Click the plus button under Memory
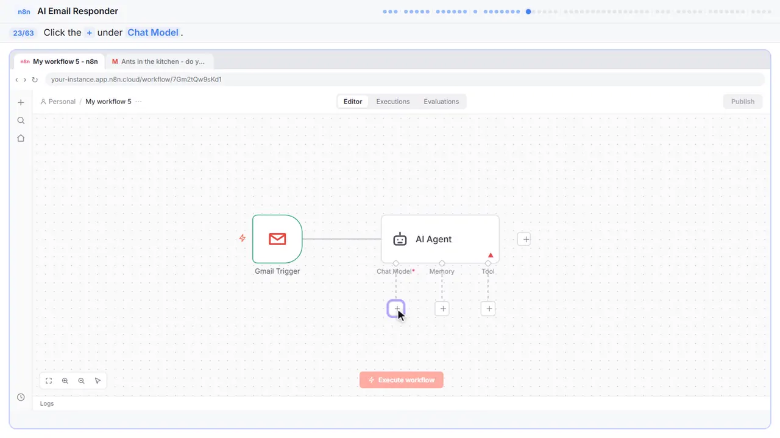Image resolution: width=780 pixels, height=438 pixels. pos(442,309)
